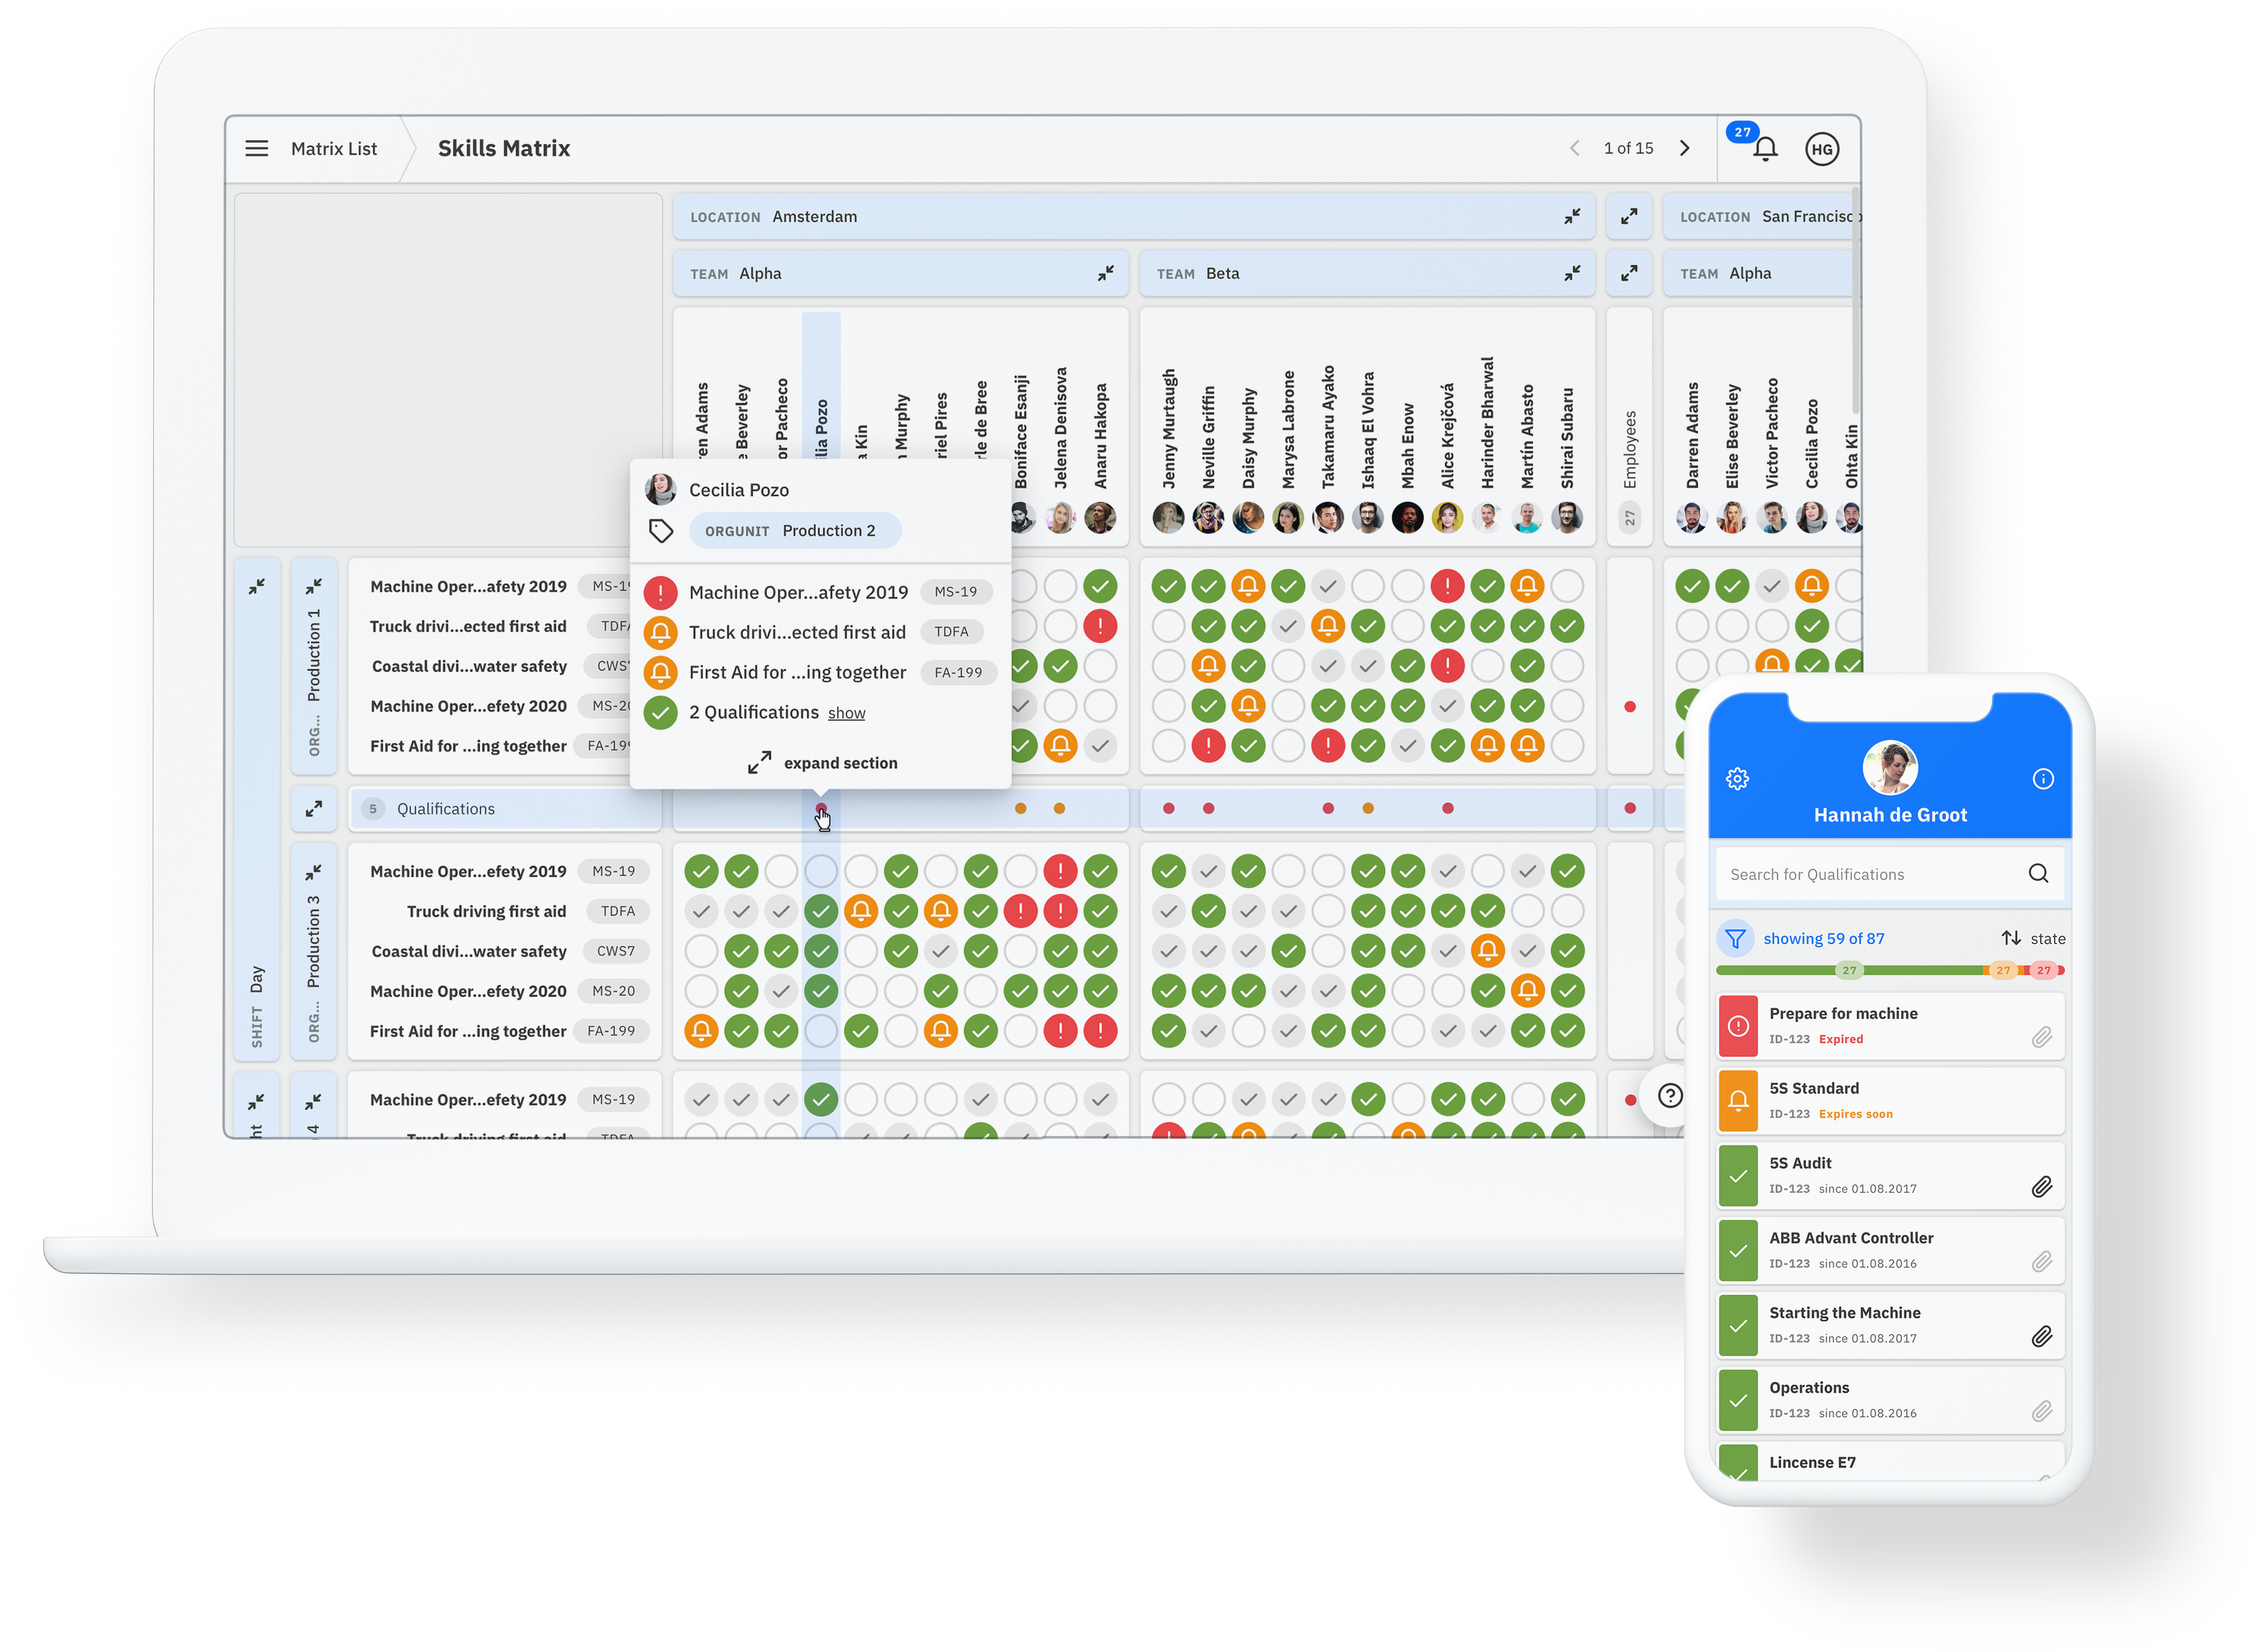Click the search magnifier in phone app
This screenshot has height=1652, width=2257.
2038,874
